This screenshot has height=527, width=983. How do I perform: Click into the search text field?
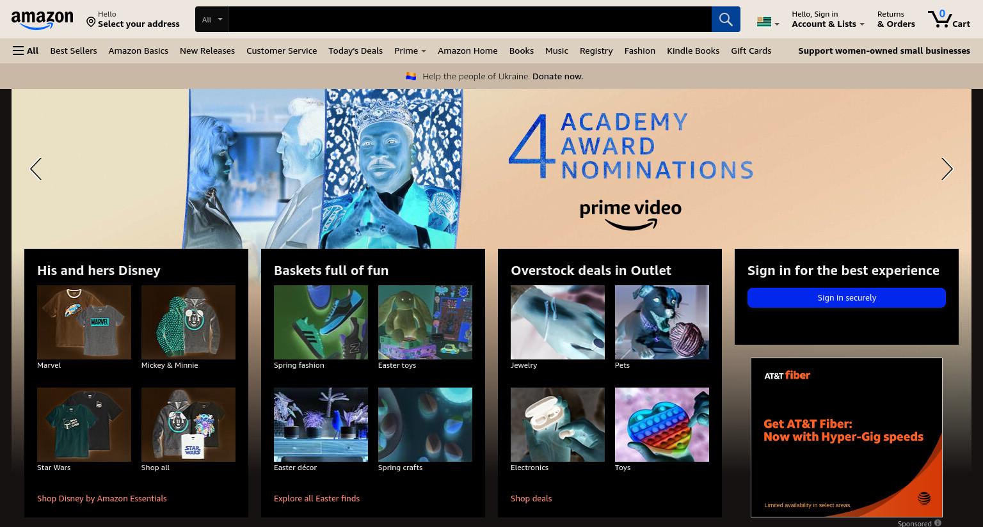click(x=470, y=19)
